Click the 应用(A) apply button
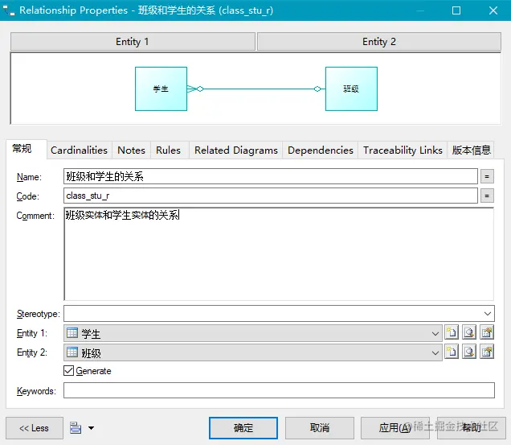This screenshot has width=511, height=445. pos(395,427)
